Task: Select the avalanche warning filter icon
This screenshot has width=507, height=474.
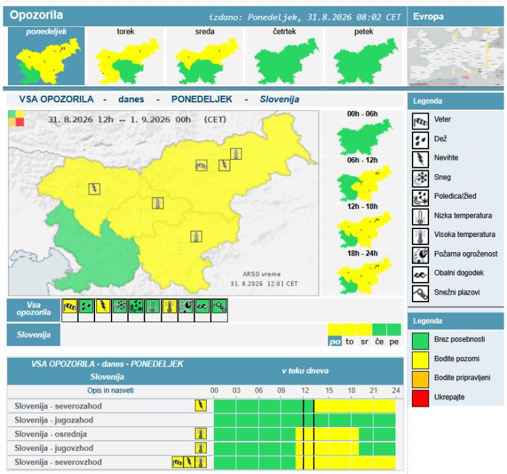Action: [219, 306]
